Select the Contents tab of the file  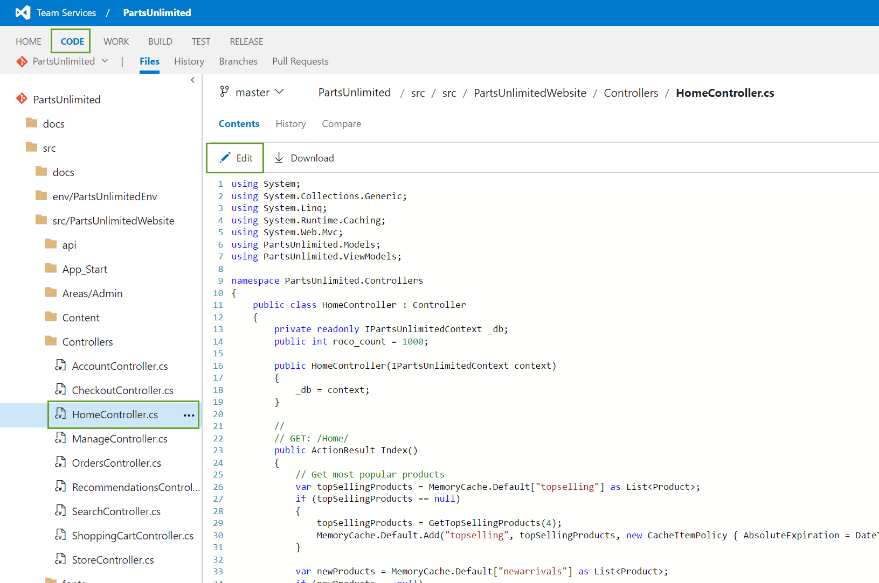(x=239, y=124)
